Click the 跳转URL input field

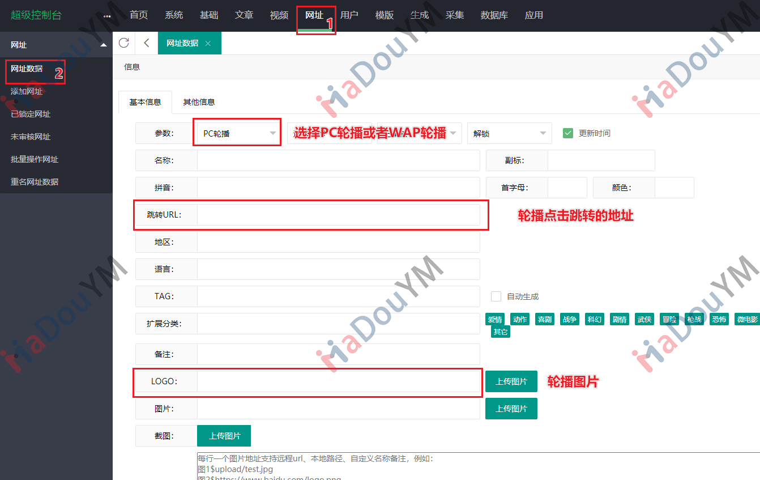[x=338, y=215]
